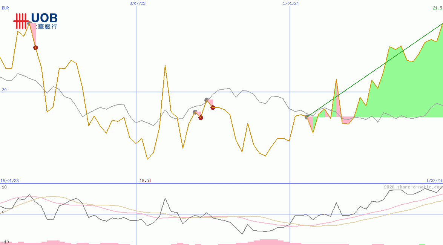Select the red marker near the chart center
Viewport: 443px width, 245px height.
click(200, 118)
